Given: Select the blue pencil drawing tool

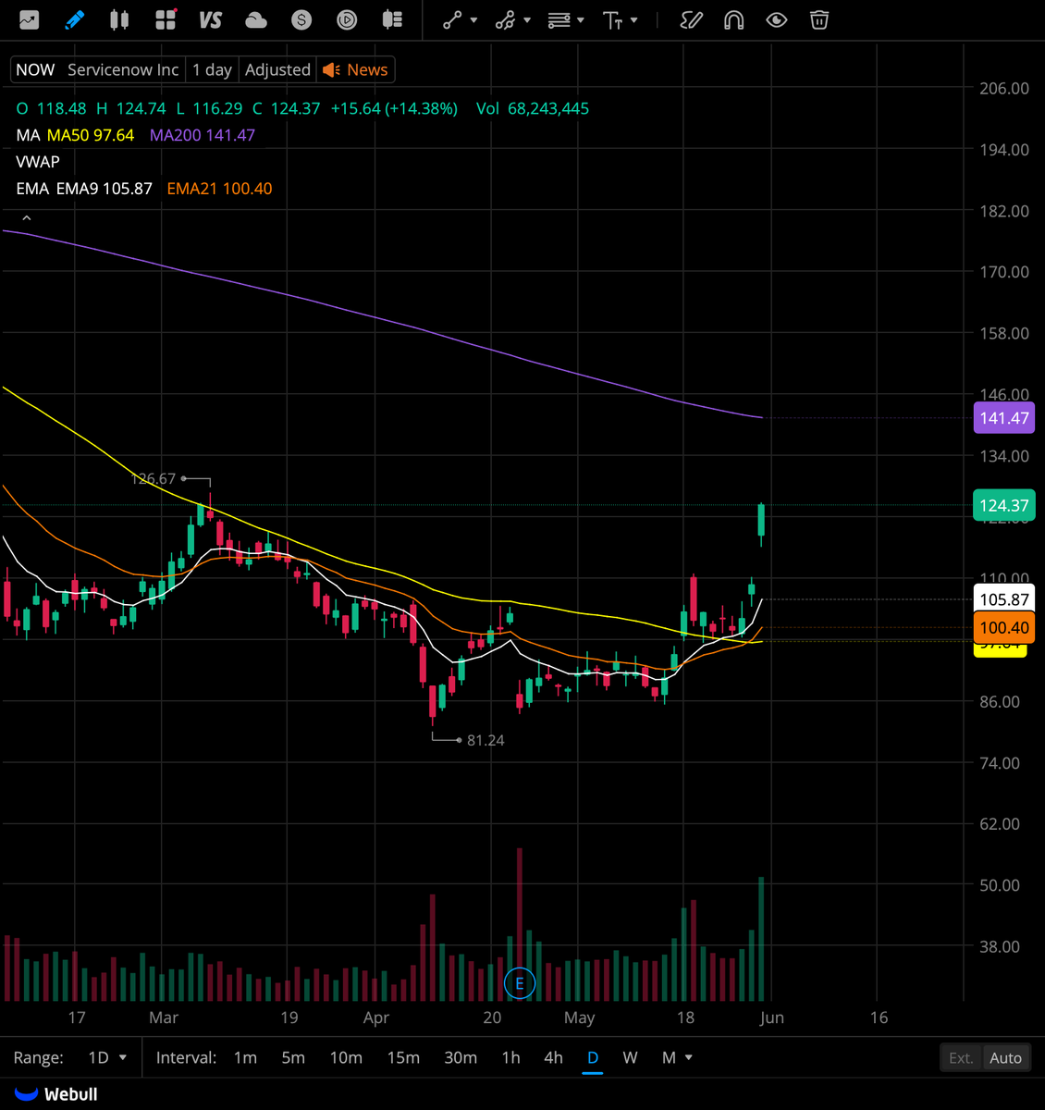Looking at the screenshot, I should coord(75,19).
